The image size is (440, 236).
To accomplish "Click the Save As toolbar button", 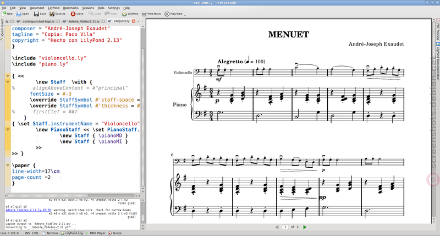I will click(x=58, y=14).
